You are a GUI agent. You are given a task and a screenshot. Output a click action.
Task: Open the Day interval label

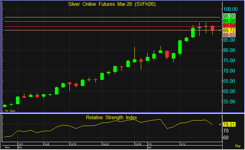click(x=238, y=145)
